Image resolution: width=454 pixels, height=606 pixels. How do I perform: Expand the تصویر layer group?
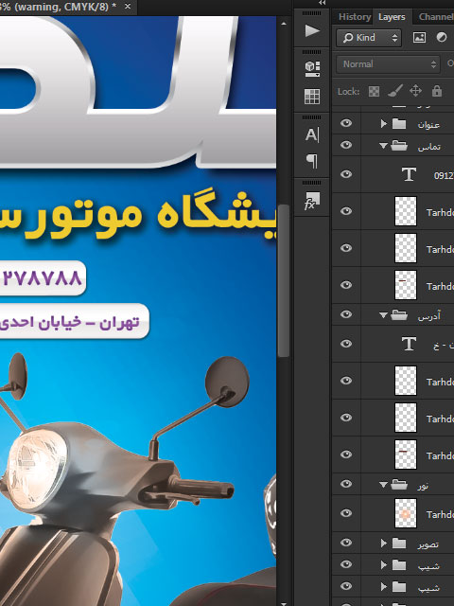(383, 544)
